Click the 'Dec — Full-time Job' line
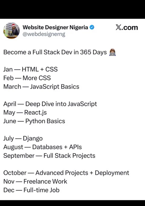The width and height of the screenshot is (145, 206). pos(31,190)
